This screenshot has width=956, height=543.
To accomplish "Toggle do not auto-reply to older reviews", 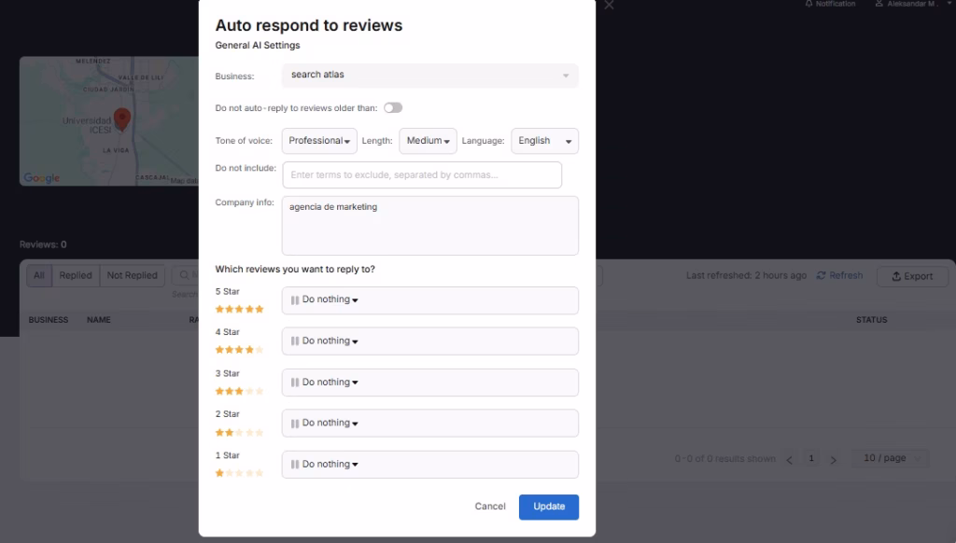I will (x=393, y=108).
